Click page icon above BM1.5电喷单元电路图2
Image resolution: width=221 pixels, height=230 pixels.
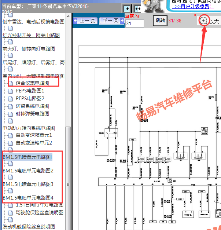tap(10, 163)
